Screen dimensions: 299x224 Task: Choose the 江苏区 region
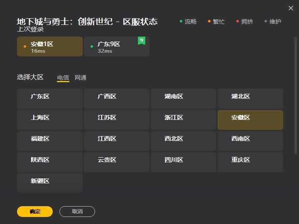(117, 120)
